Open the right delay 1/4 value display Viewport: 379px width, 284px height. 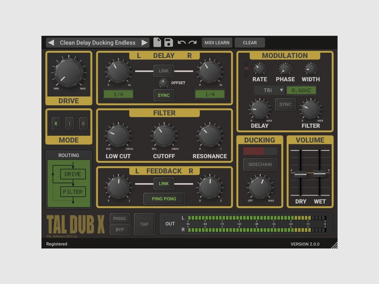click(210, 94)
